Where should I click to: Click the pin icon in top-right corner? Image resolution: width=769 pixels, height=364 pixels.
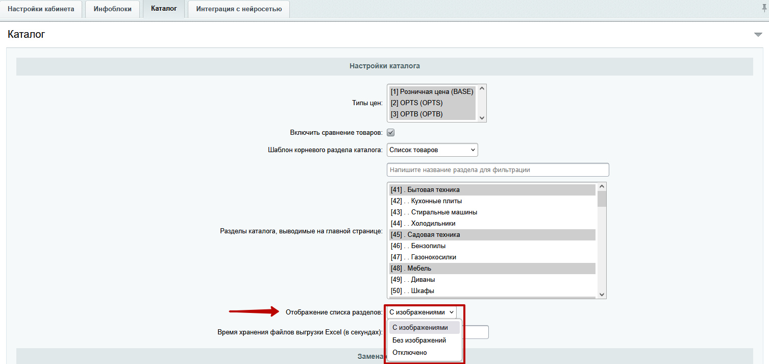tap(764, 9)
